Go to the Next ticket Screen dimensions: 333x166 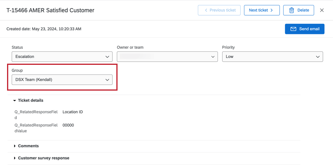261,10
